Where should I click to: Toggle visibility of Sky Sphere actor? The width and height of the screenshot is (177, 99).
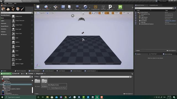pyautogui.click(x=136, y=21)
